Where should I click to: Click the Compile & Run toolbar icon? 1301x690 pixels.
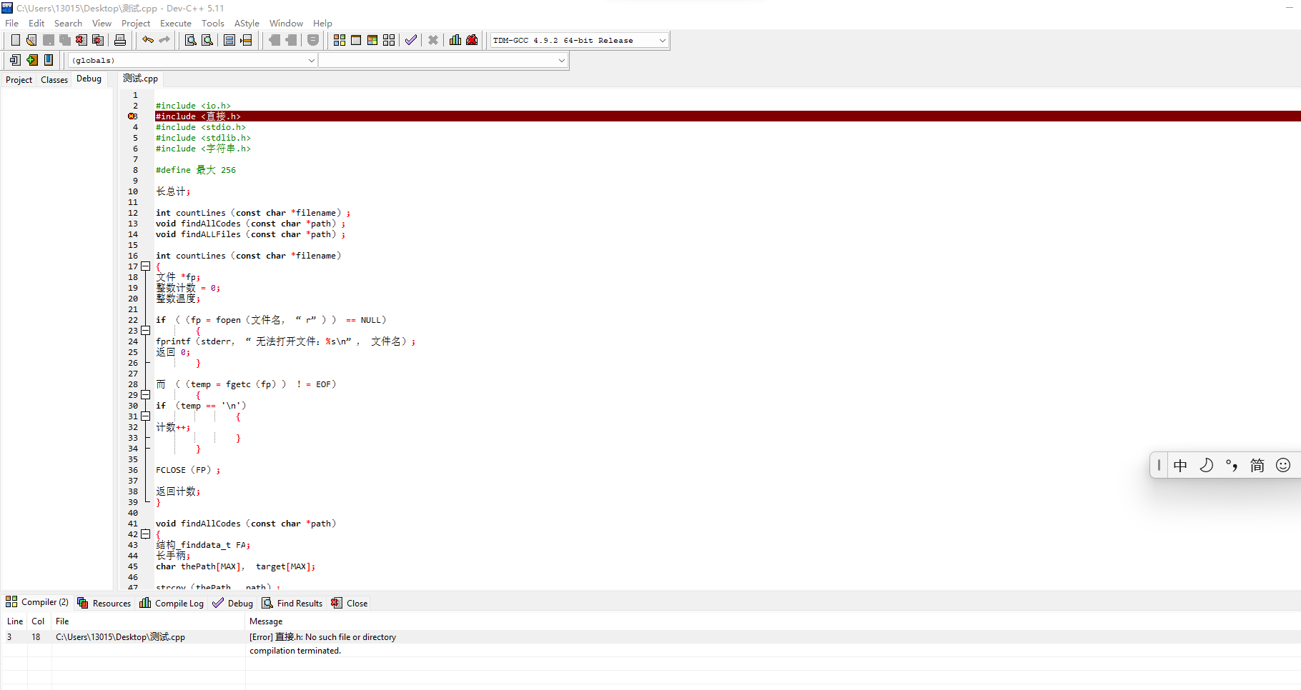pos(372,40)
